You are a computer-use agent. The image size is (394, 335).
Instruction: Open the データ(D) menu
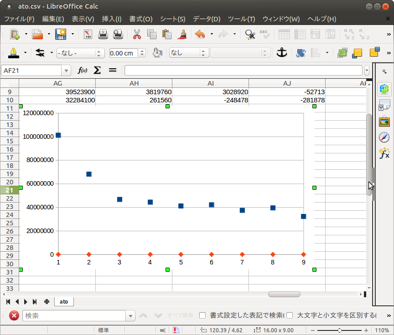[207, 19]
